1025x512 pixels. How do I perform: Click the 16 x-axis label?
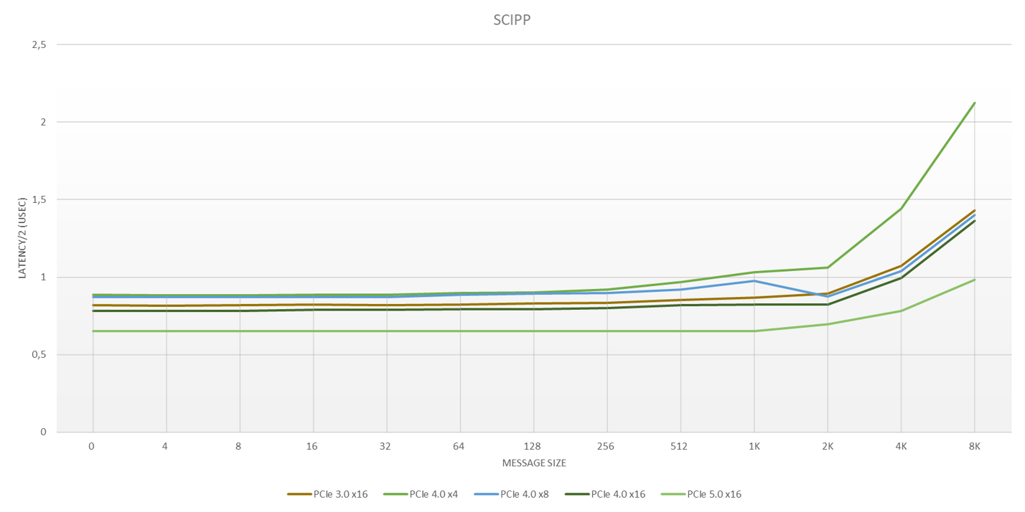tap(312, 446)
